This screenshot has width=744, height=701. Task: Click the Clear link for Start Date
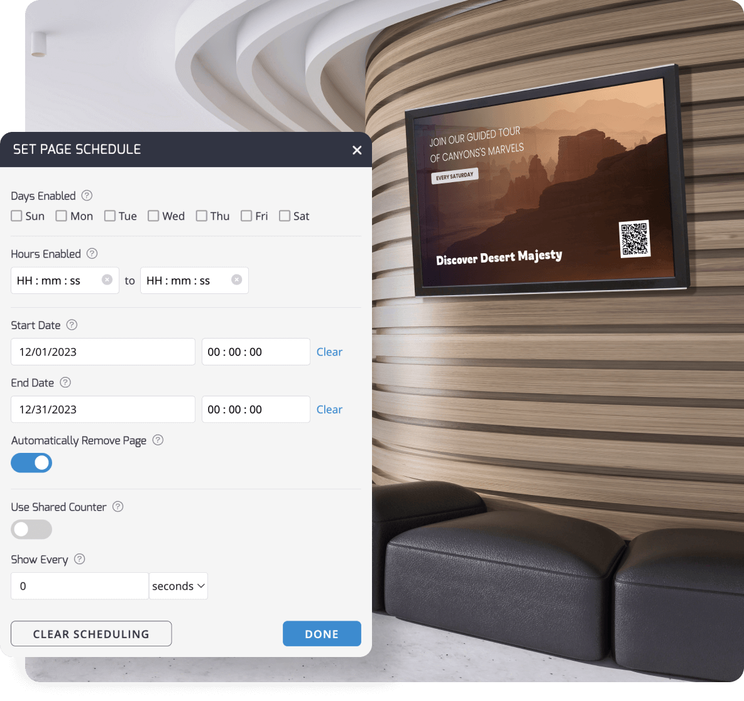coord(329,352)
